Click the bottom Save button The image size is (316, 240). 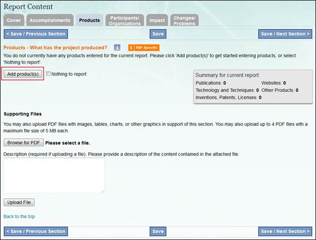(x=158, y=231)
